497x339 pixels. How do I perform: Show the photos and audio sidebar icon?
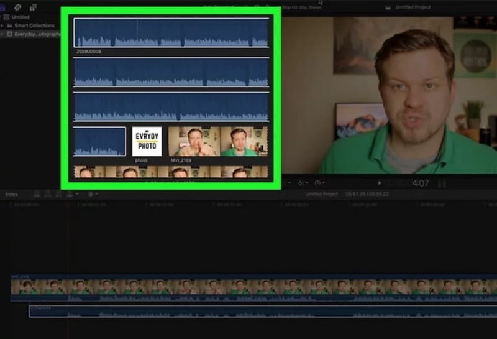point(19,7)
